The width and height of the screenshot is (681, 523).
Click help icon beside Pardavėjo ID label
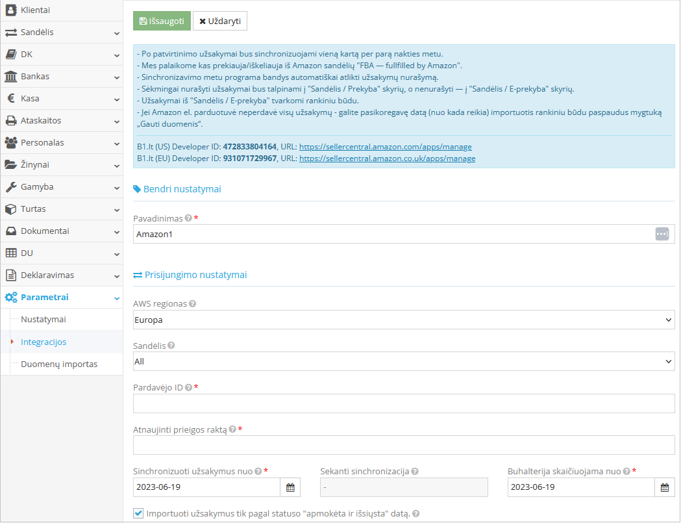(188, 387)
